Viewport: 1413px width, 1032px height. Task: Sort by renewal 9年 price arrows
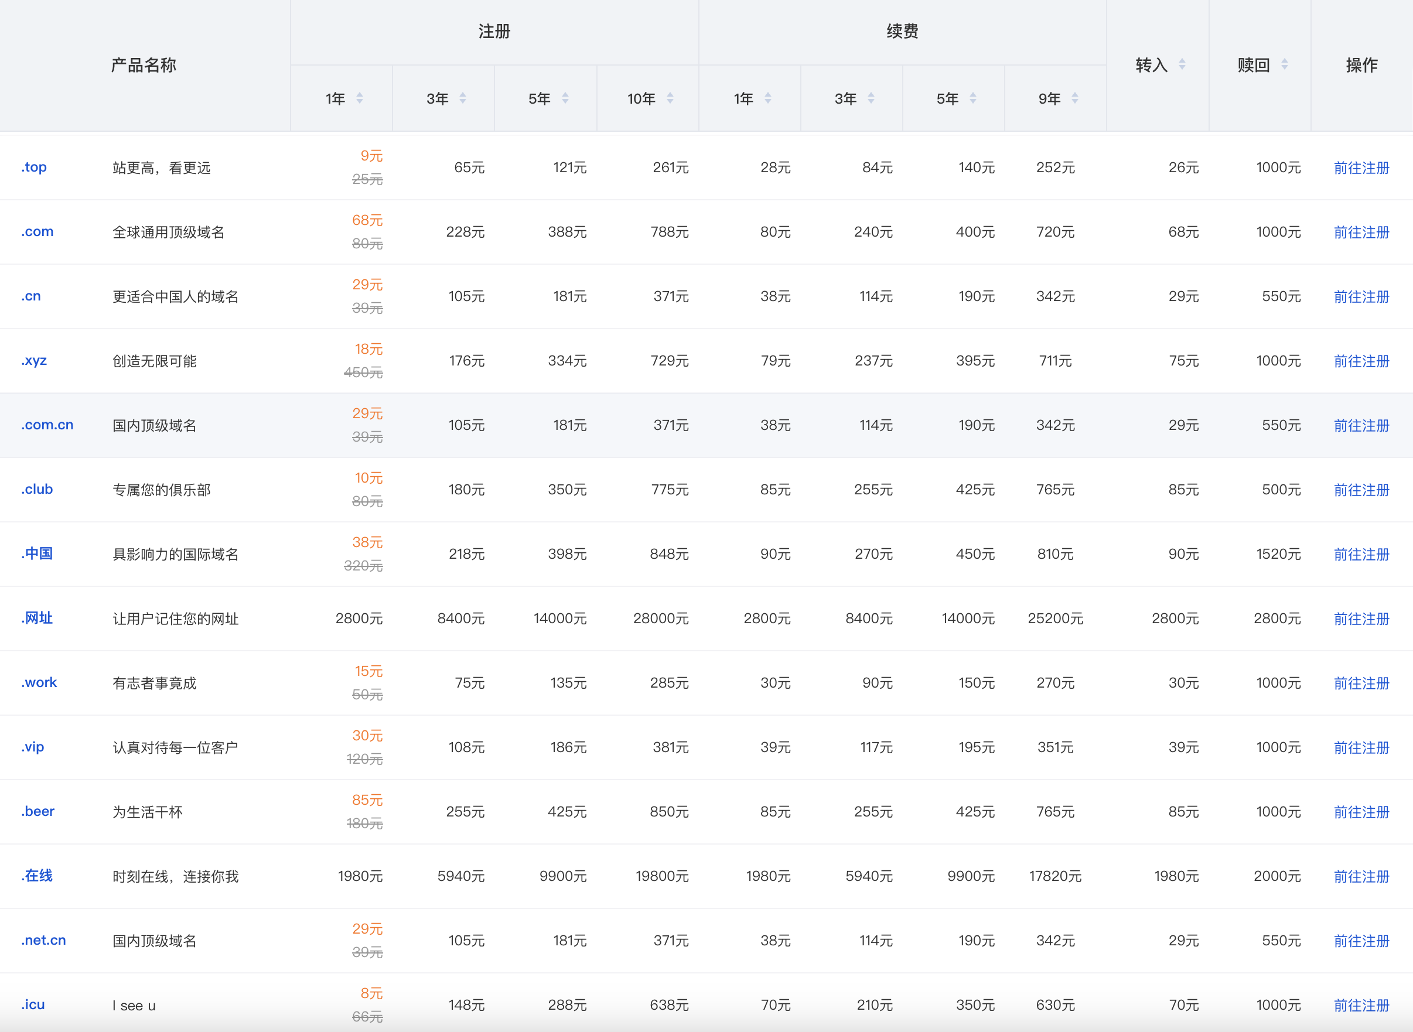coord(1075,98)
